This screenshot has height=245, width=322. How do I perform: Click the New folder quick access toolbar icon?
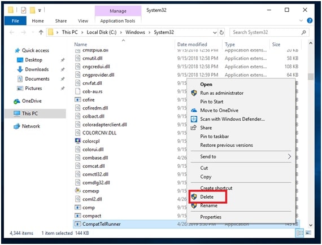click(32, 10)
